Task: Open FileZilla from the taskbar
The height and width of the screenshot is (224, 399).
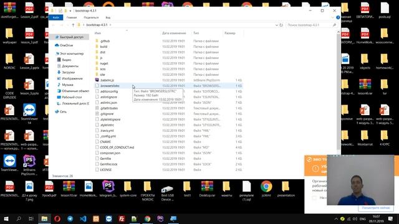Action: tap(122, 218)
